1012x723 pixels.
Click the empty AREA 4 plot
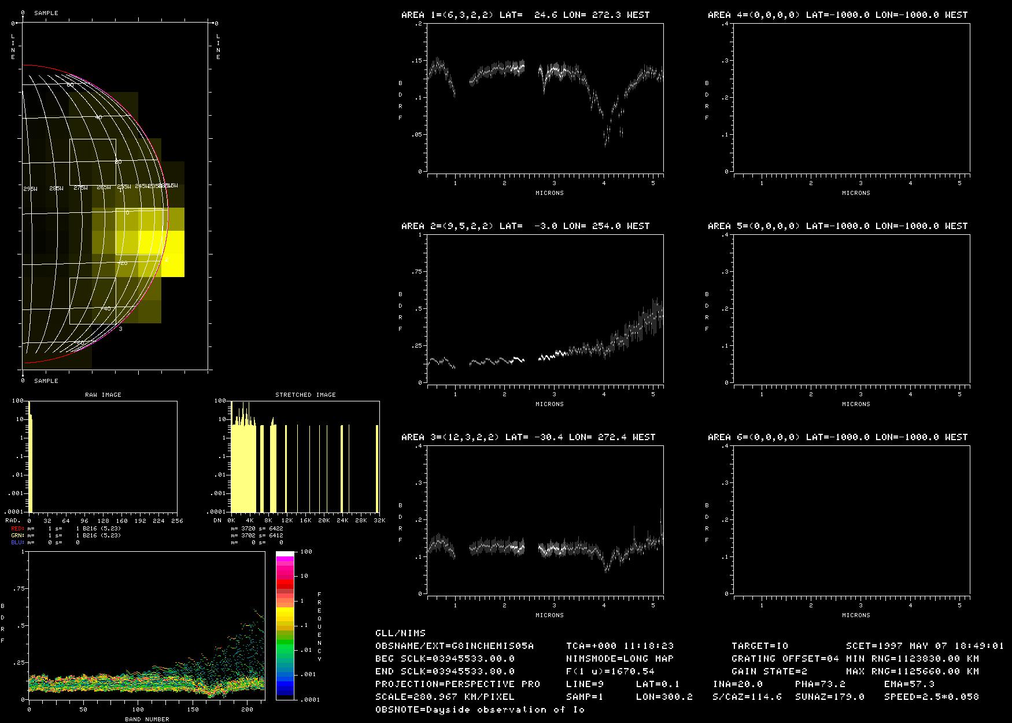(852, 98)
